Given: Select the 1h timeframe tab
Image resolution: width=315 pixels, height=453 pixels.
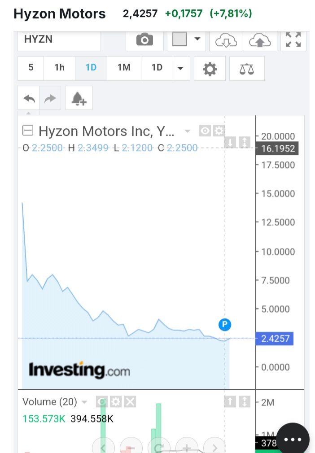Looking at the screenshot, I should pos(59,68).
